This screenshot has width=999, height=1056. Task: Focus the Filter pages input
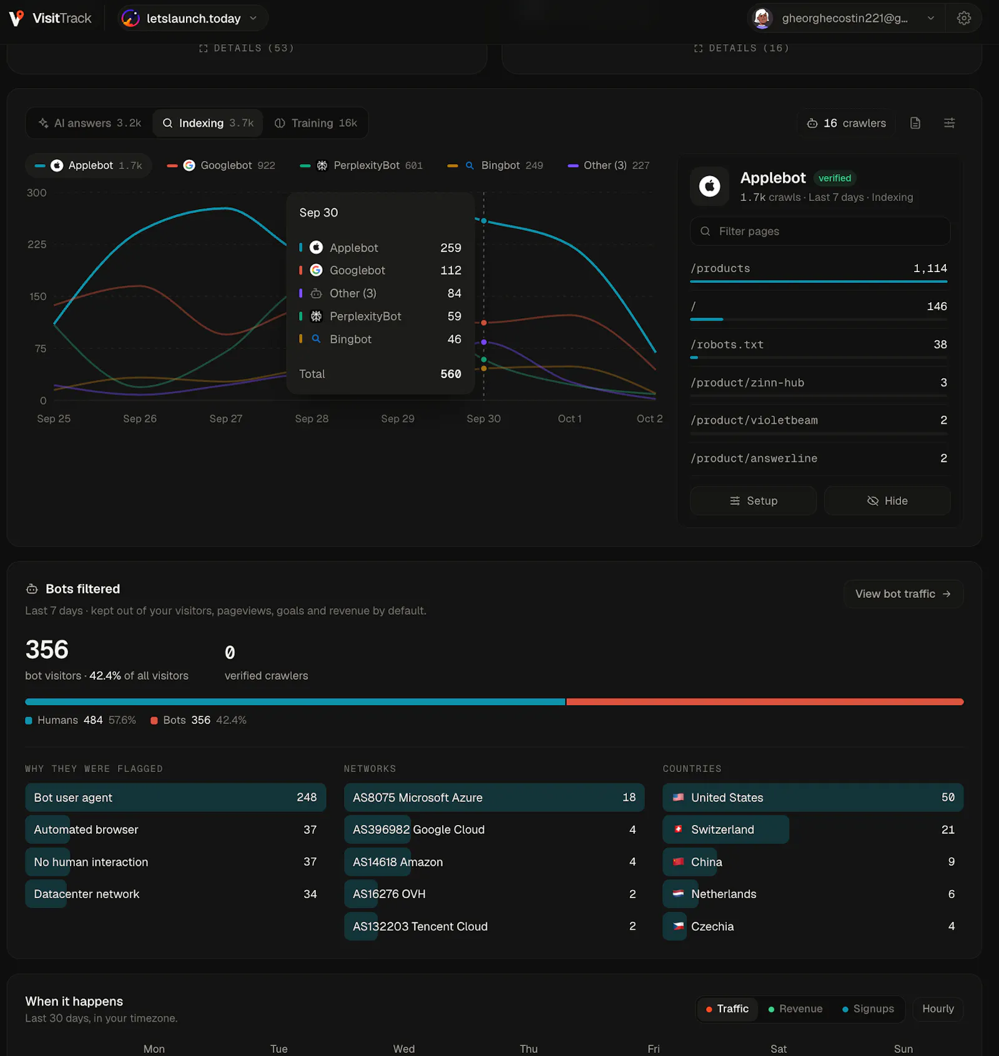pos(820,231)
